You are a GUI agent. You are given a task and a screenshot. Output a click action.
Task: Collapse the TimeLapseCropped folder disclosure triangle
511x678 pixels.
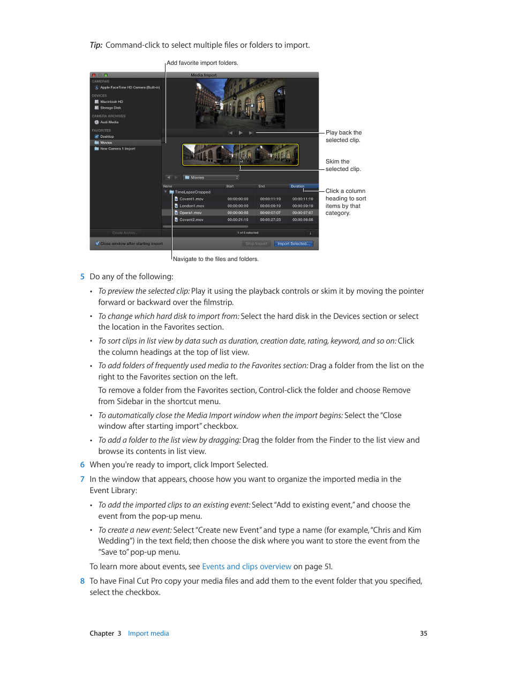point(164,192)
